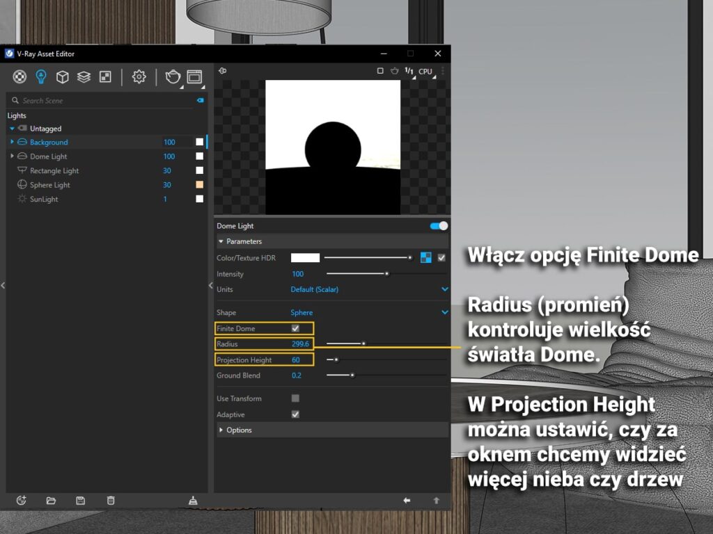713x534 pixels.
Task: Delete selected asset with trash icon
Action: tap(111, 501)
